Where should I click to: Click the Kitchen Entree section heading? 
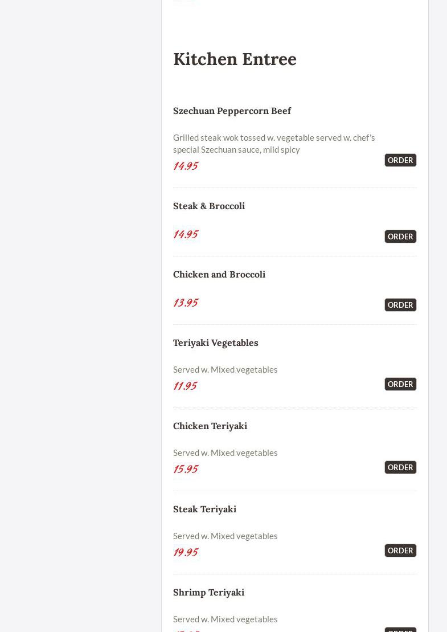235,59
